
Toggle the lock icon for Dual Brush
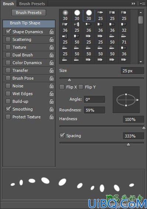52,55
